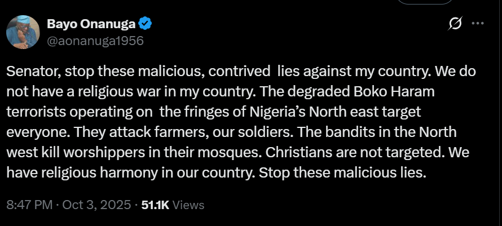Click the Views label beside the count
Image resolution: width=502 pixels, height=226 pixels.
(x=188, y=204)
